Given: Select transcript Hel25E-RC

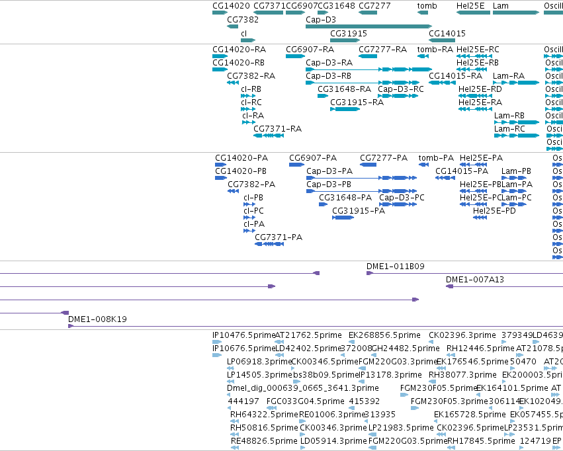Looking at the screenshot, I should click(478, 50).
